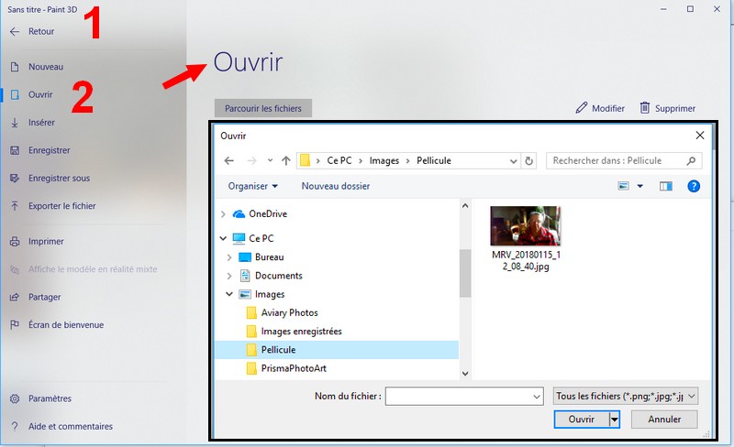
Task: Click the dialog's Ouvrir button
Action: point(582,420)
